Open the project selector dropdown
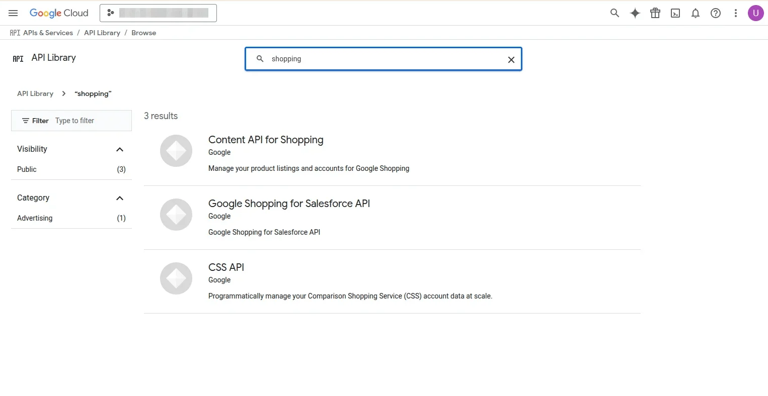 coord(158,13)
